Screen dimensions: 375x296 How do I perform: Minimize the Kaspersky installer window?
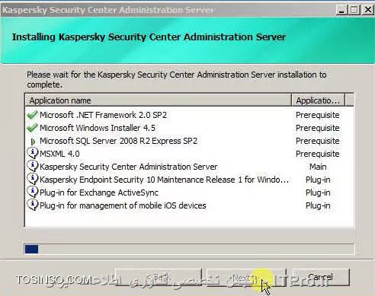point(341,10)
